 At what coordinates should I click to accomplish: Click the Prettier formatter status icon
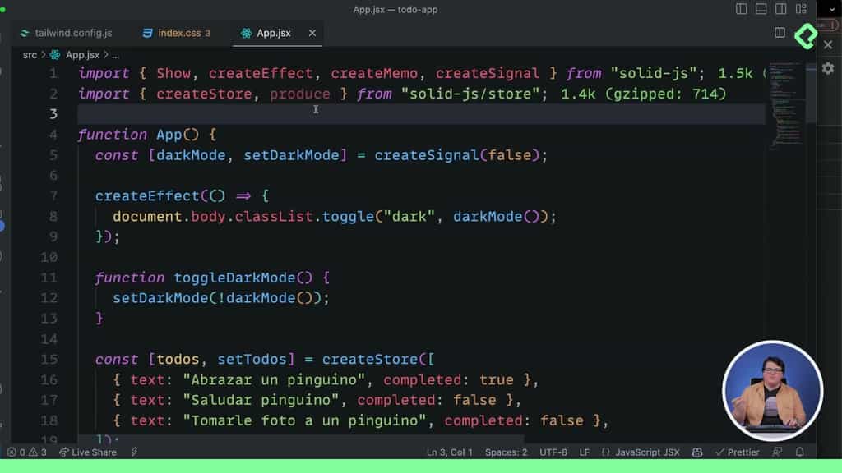pyautogui.click(x=738, y=451)
